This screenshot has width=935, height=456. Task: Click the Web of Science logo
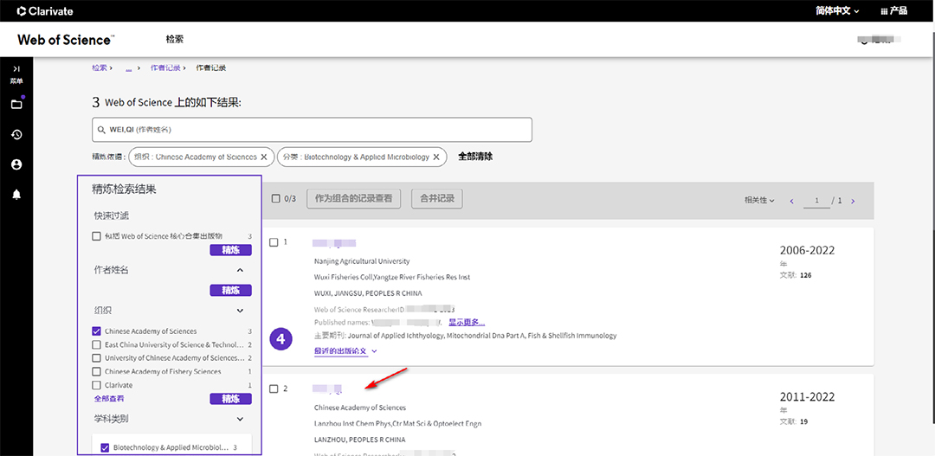(x=66, y=40)
